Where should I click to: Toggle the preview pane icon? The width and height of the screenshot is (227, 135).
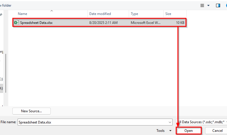(x=218, y=5)
